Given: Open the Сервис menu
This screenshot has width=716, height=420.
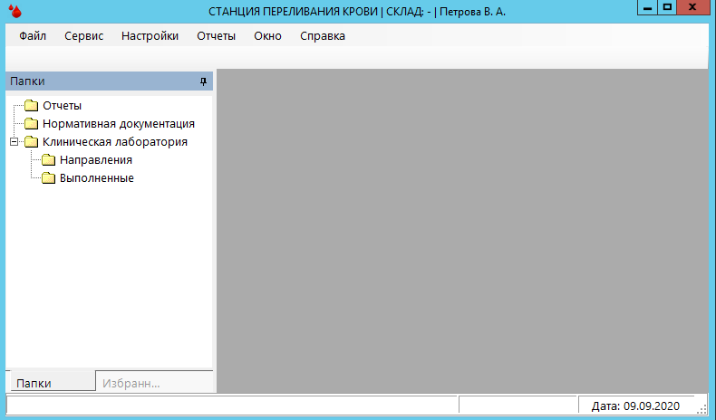Looking at the screenshot, I should tap(84, 36).
